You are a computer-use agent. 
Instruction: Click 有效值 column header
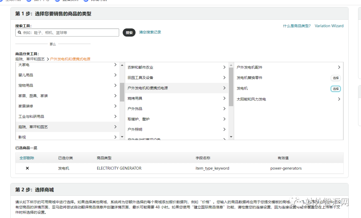point(283,158)
